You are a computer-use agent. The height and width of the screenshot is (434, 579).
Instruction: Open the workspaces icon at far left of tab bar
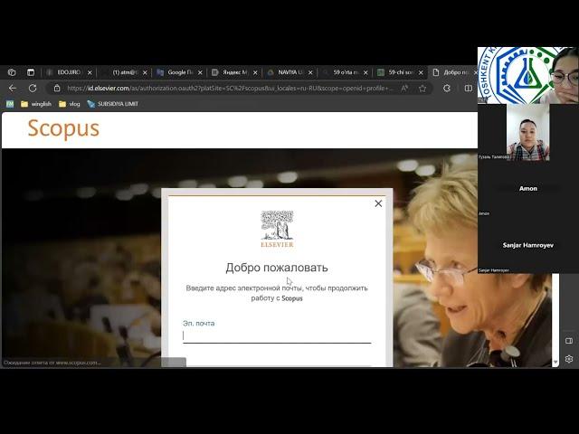click(x=12, y=72)
